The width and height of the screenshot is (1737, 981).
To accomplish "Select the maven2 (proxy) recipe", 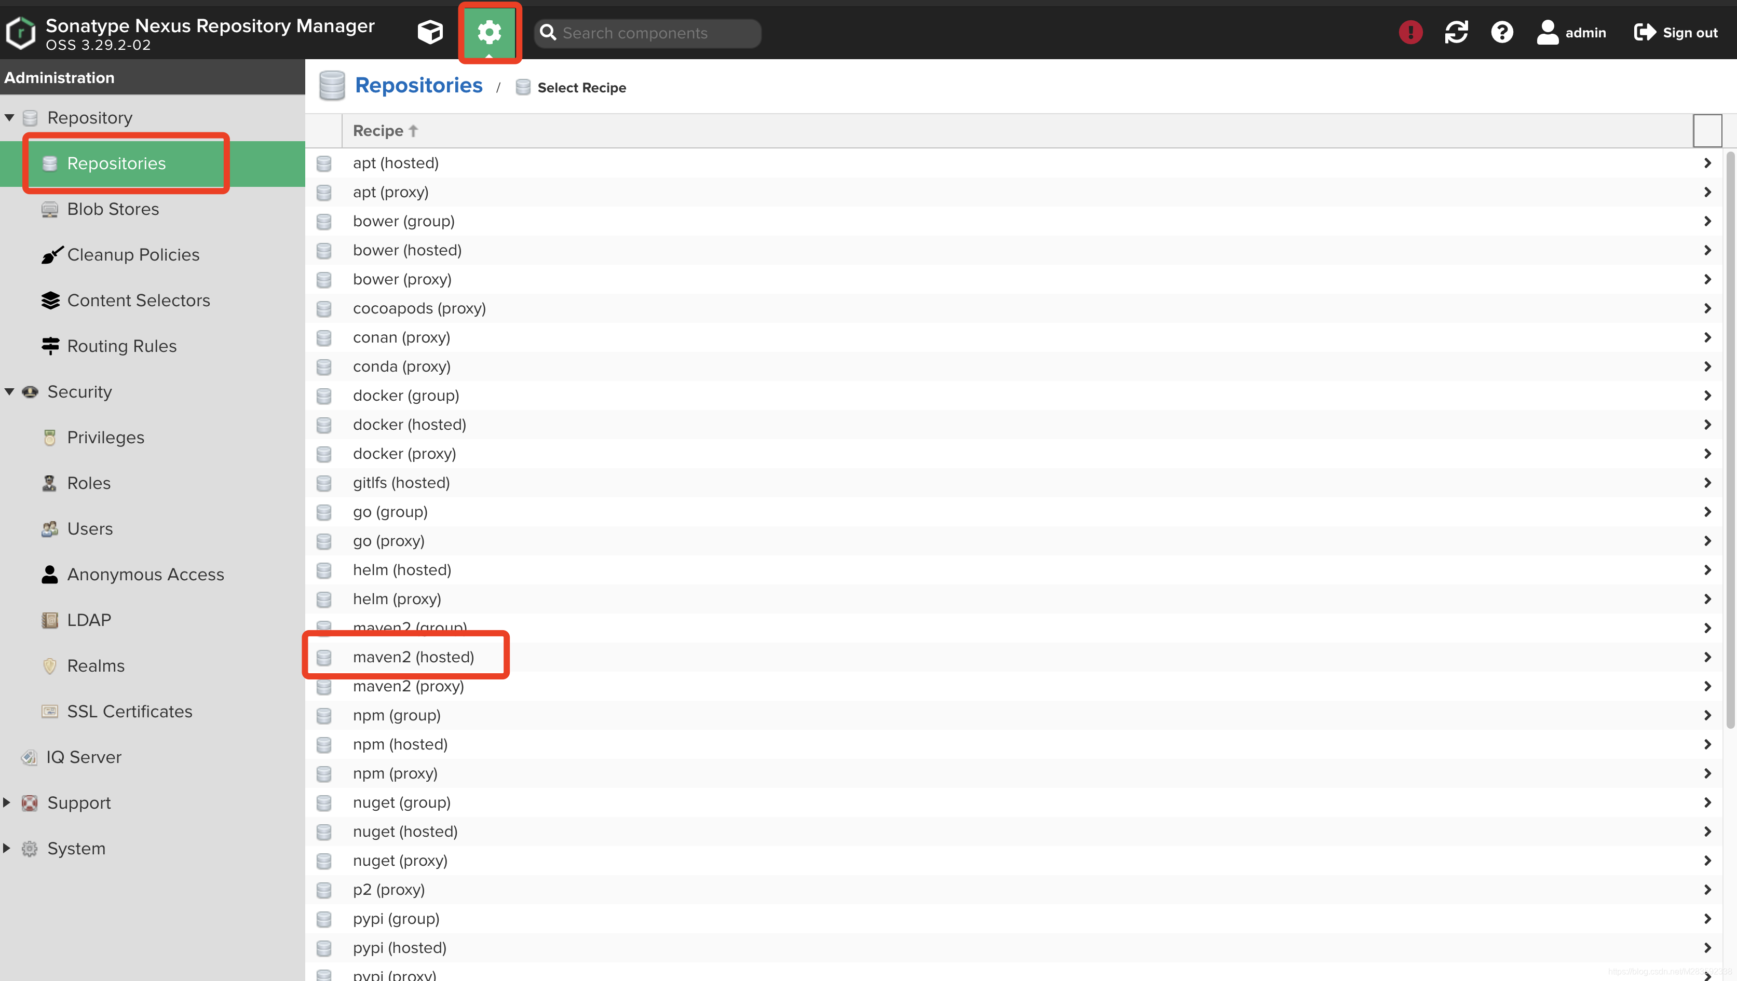I will click(1015, 686).
